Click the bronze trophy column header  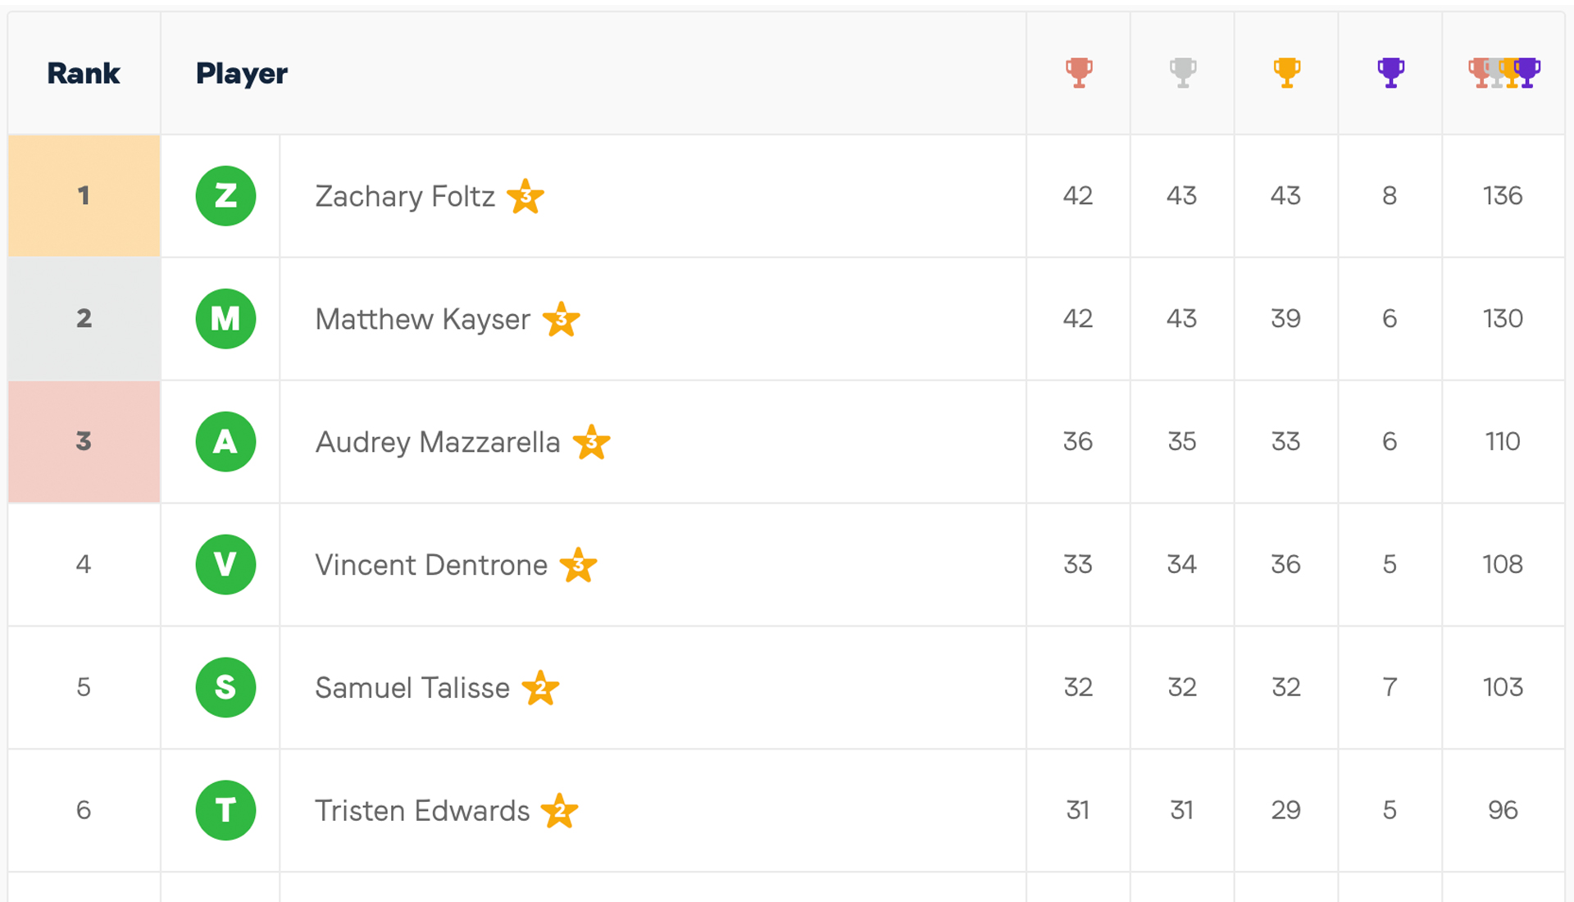pos(1079,73)
